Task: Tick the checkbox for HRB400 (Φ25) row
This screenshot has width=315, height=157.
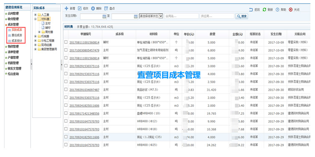Action: [66, 144]
